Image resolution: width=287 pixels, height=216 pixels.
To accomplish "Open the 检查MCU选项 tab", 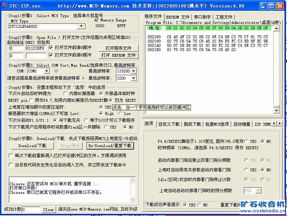I will pyautogui.click(x=217, y=124).
